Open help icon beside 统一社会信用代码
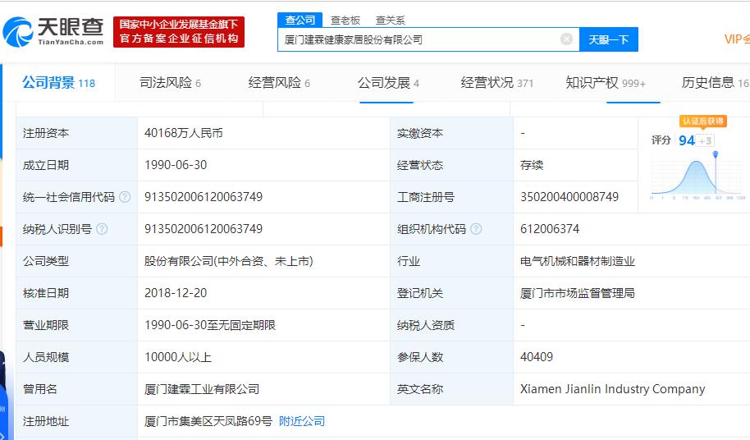The width and height of the screenshot is (750, 440). (x=125, y=197)
